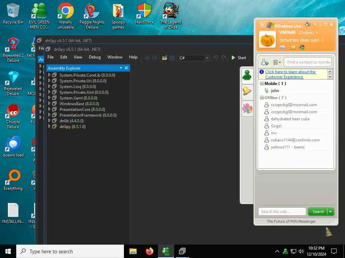Viewport: 345px width, 258px height.
Task: Select the PresentationCore (8.0.0.0) assembly
Action: 82,109
